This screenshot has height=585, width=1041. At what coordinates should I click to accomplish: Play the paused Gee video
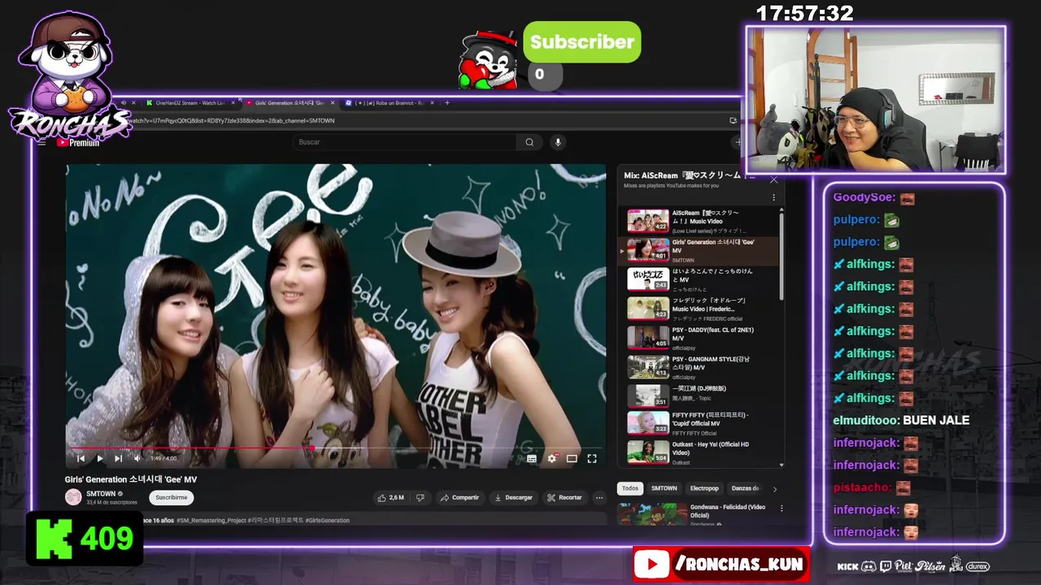tap(100, 458)
